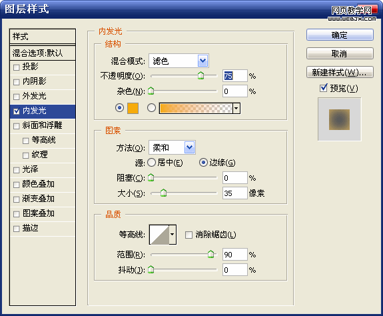Enable the 图案叠加 checkbox
383x316 pixels.
pos(17,214)
